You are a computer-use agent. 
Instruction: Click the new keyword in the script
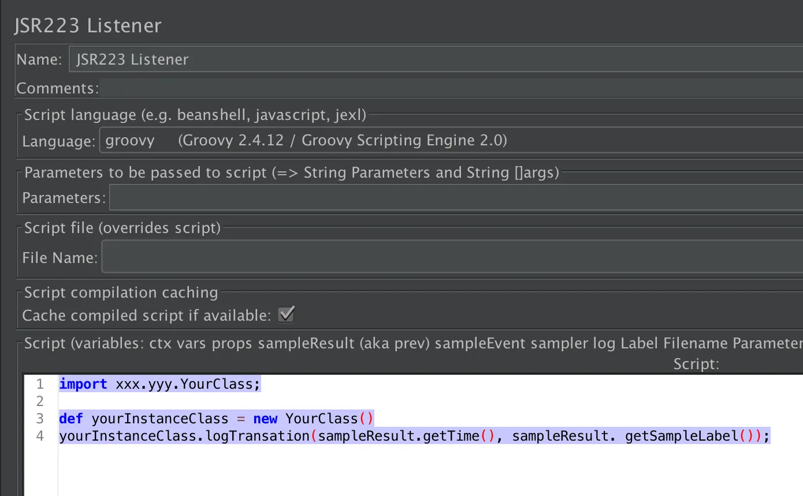265,418
